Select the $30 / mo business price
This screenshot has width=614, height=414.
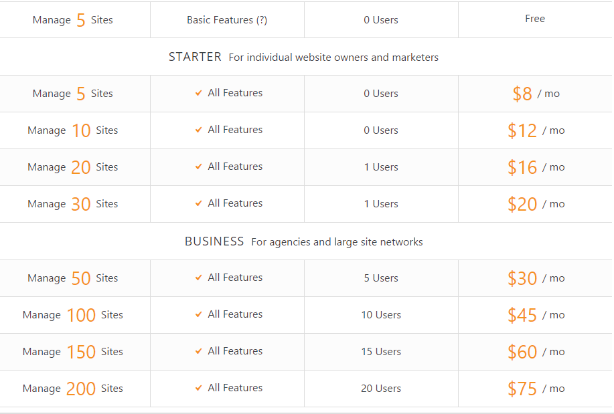tap(536, 279)
